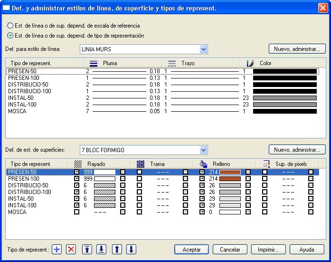Click the Cancelar button
The image size is (331, 262).
230,250
